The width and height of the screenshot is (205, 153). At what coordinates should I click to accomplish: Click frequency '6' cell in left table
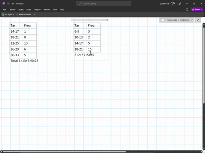pos(29,49)
